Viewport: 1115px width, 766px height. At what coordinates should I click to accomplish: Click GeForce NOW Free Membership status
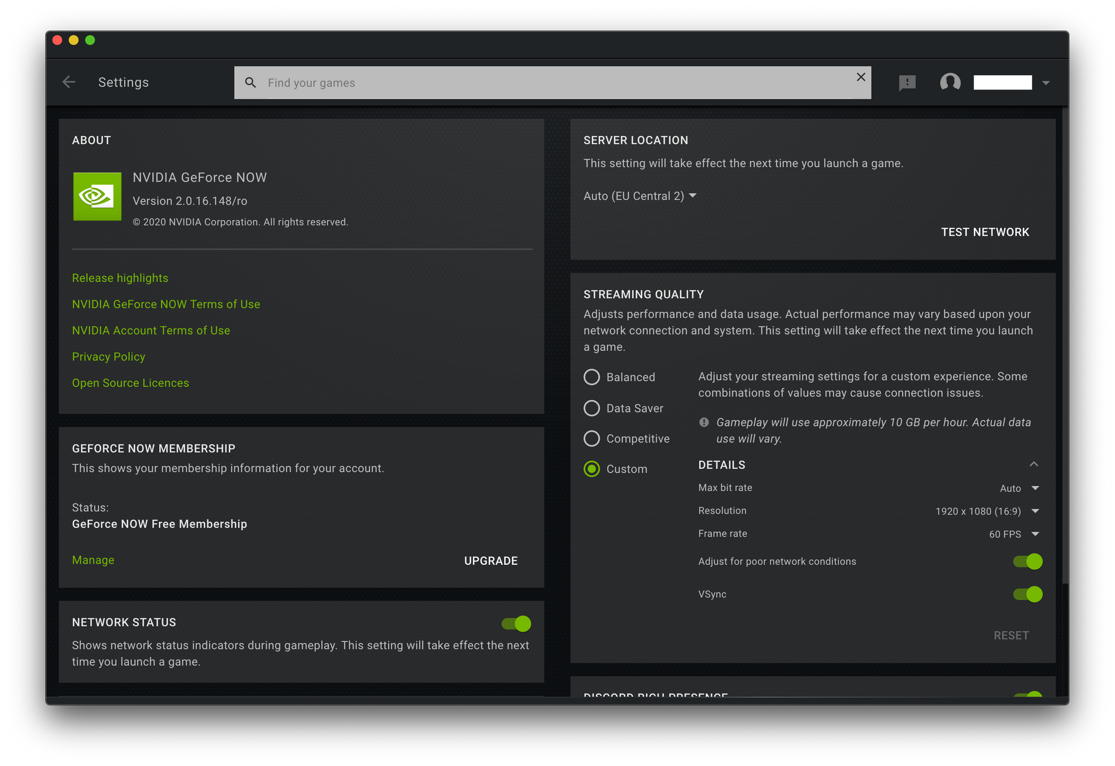[x=159, y=524]
